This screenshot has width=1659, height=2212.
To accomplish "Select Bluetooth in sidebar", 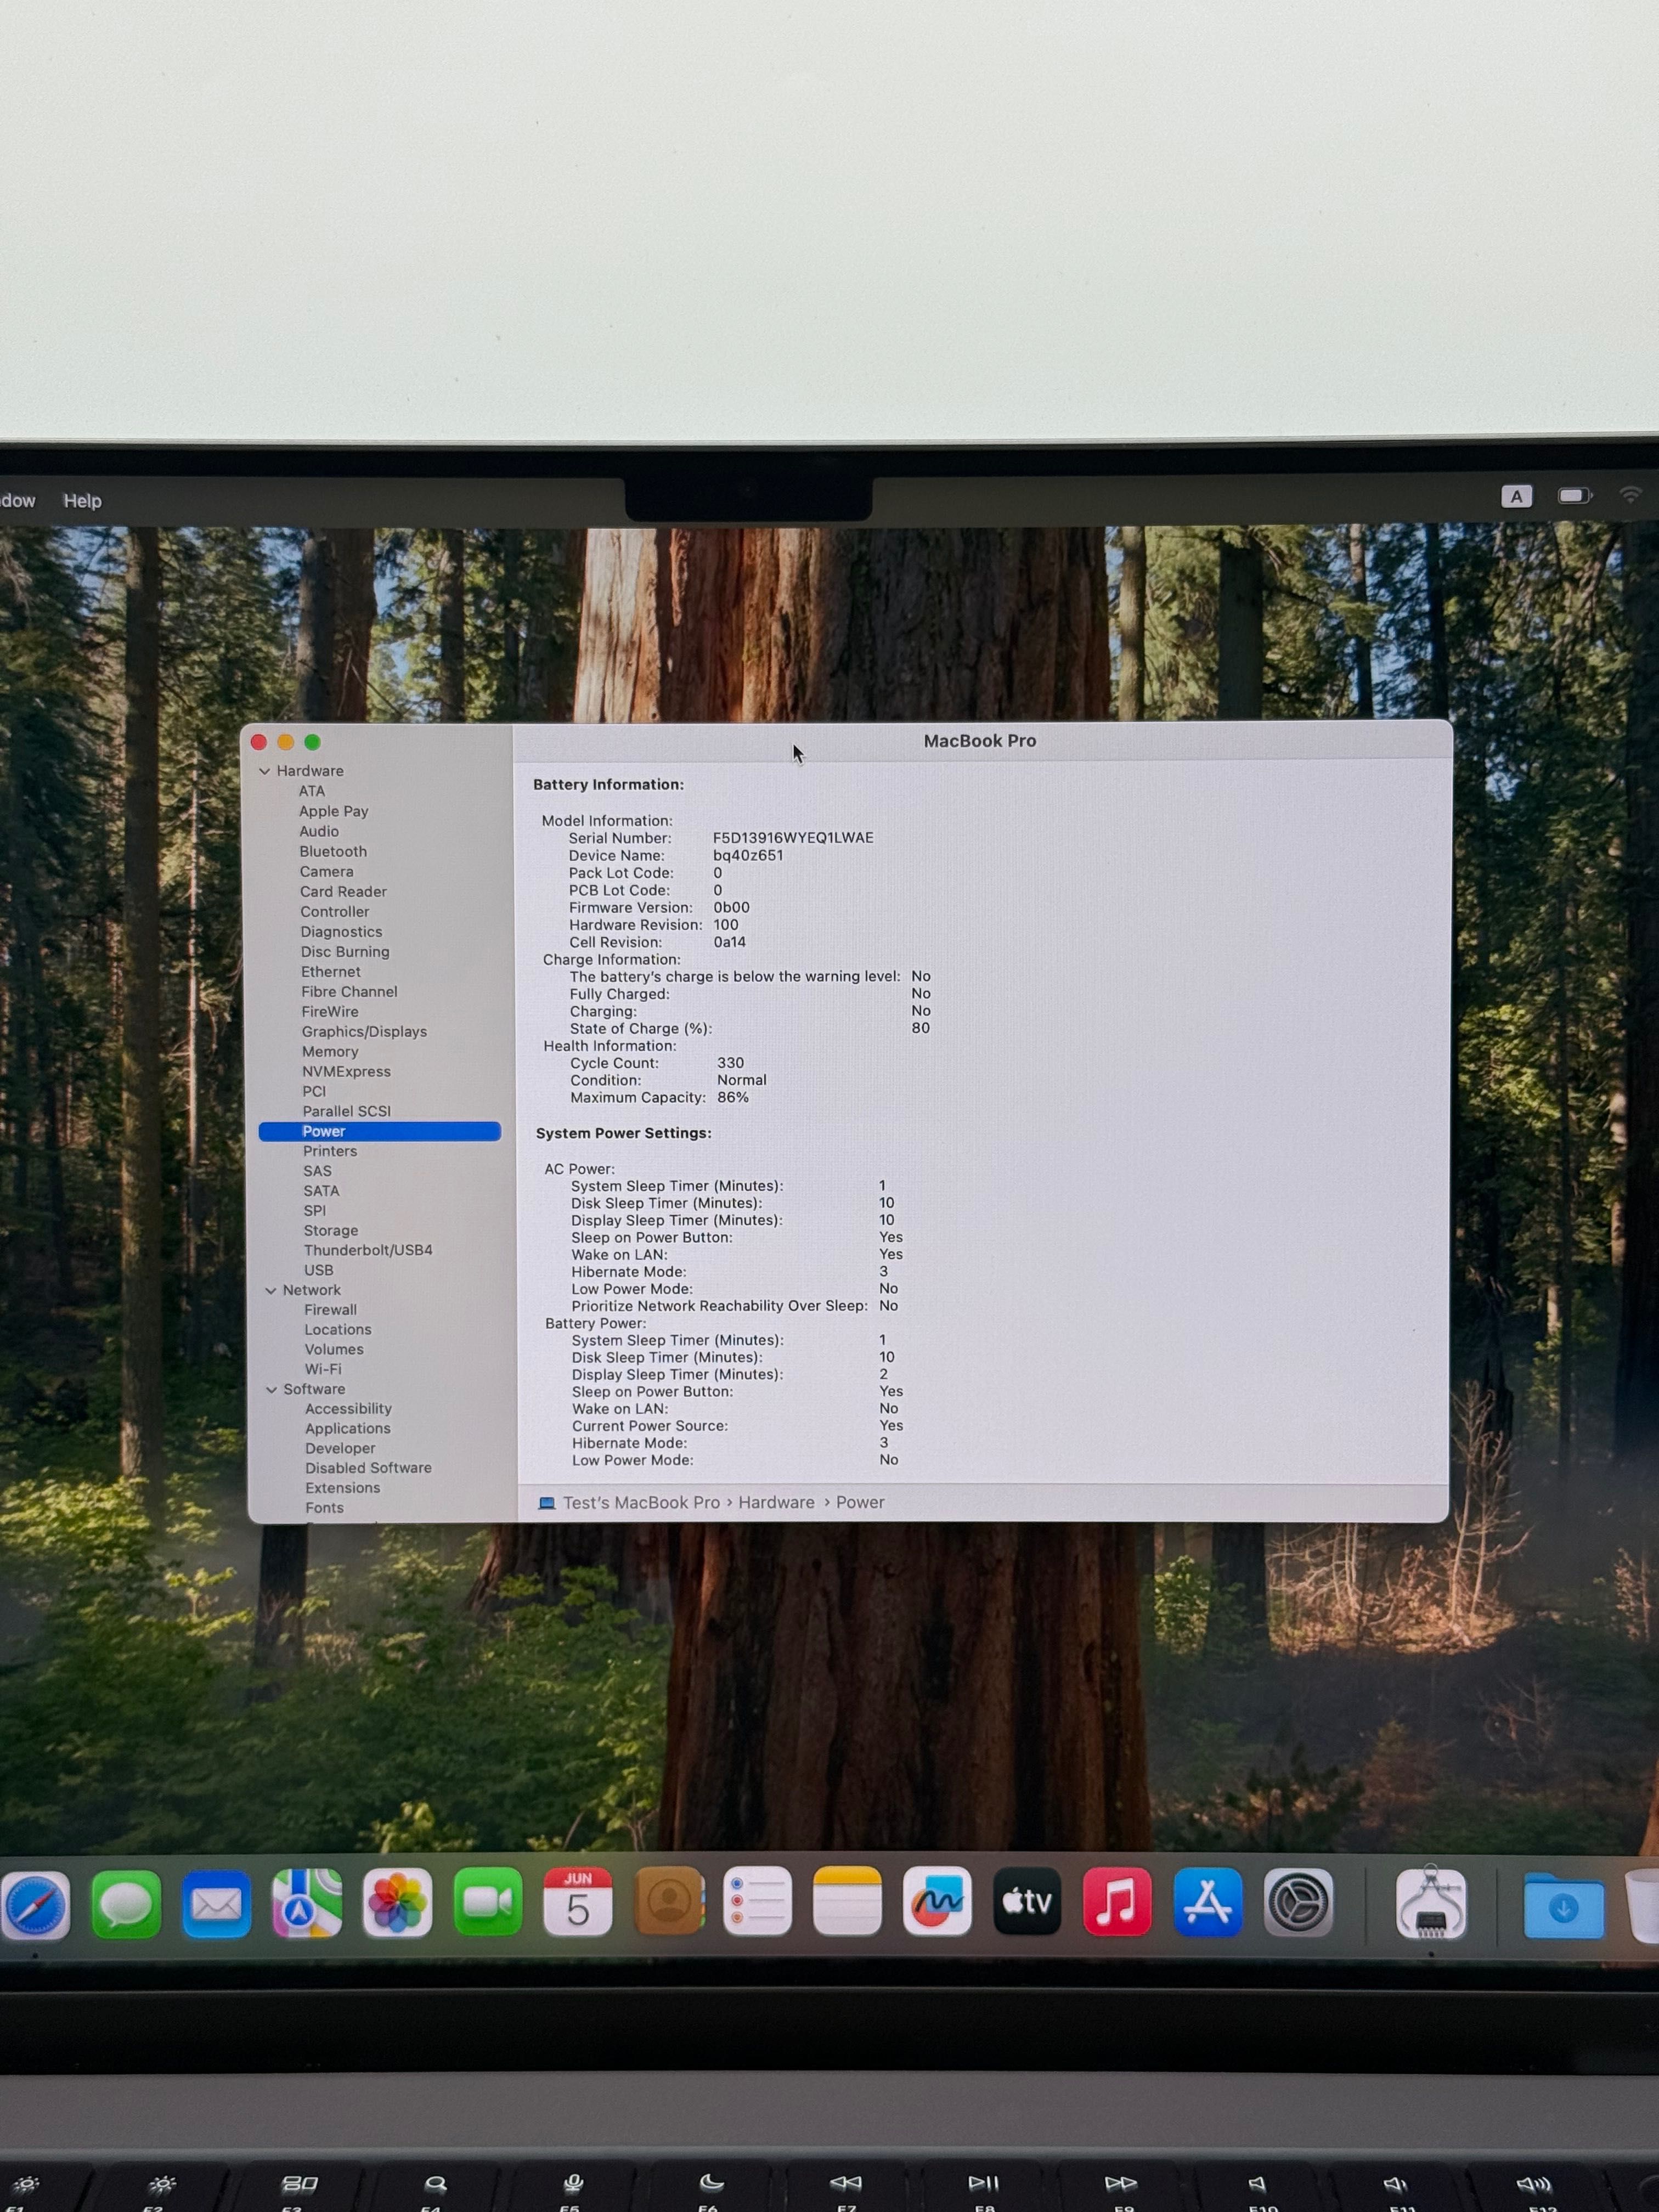I will pos(333,851).
